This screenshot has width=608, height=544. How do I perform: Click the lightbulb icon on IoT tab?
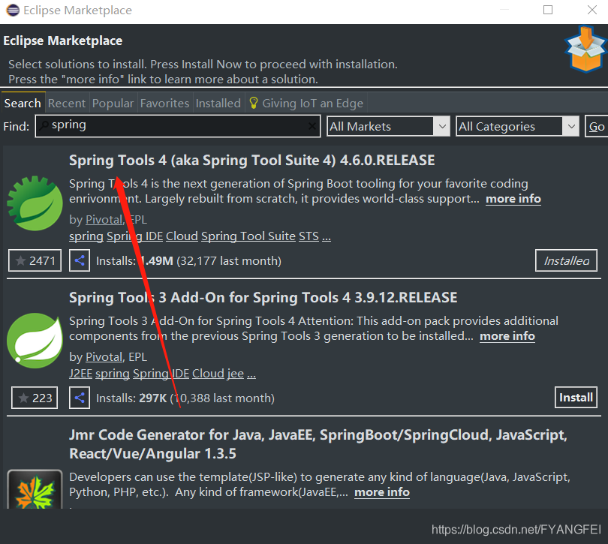click(254, 103)
